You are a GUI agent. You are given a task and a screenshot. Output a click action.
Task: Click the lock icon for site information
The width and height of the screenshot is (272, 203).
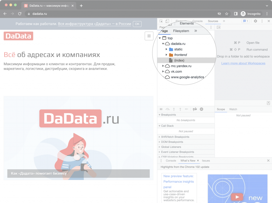[29, 14]
